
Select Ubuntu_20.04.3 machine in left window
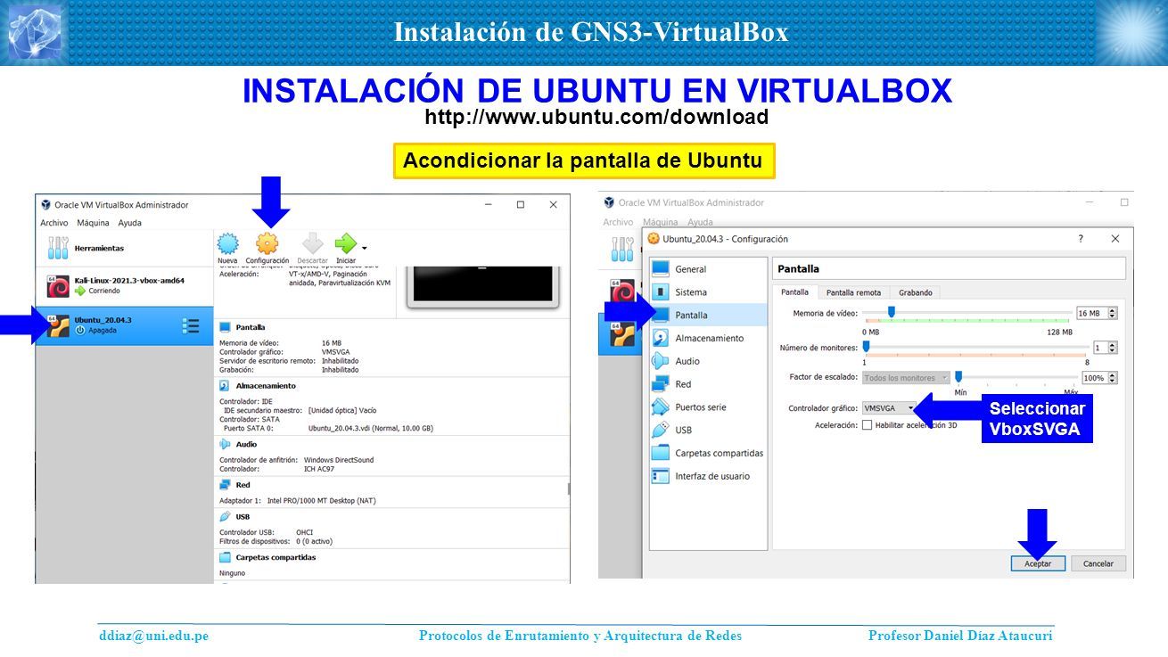click(125, 325)
